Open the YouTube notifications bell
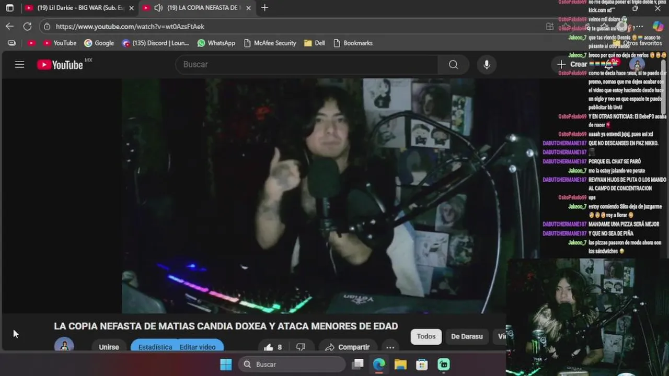The height and width of the screenshot is (376, 669). (609, 64)
